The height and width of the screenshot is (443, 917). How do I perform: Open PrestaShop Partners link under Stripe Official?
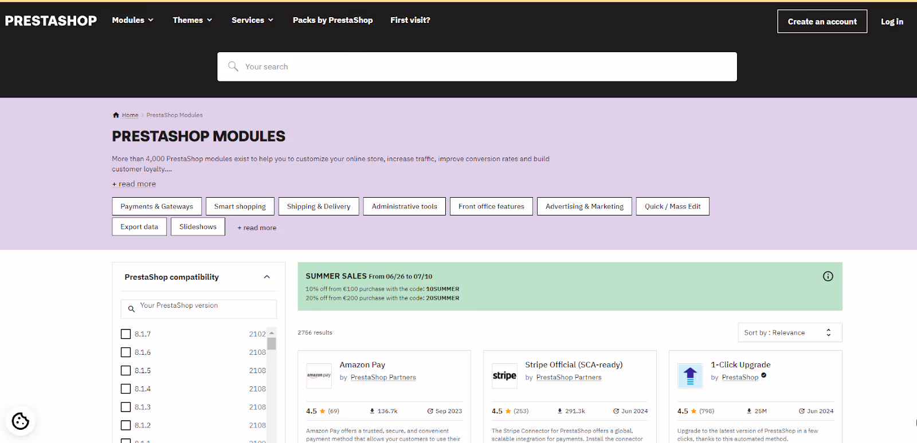[x=569, y=377]
